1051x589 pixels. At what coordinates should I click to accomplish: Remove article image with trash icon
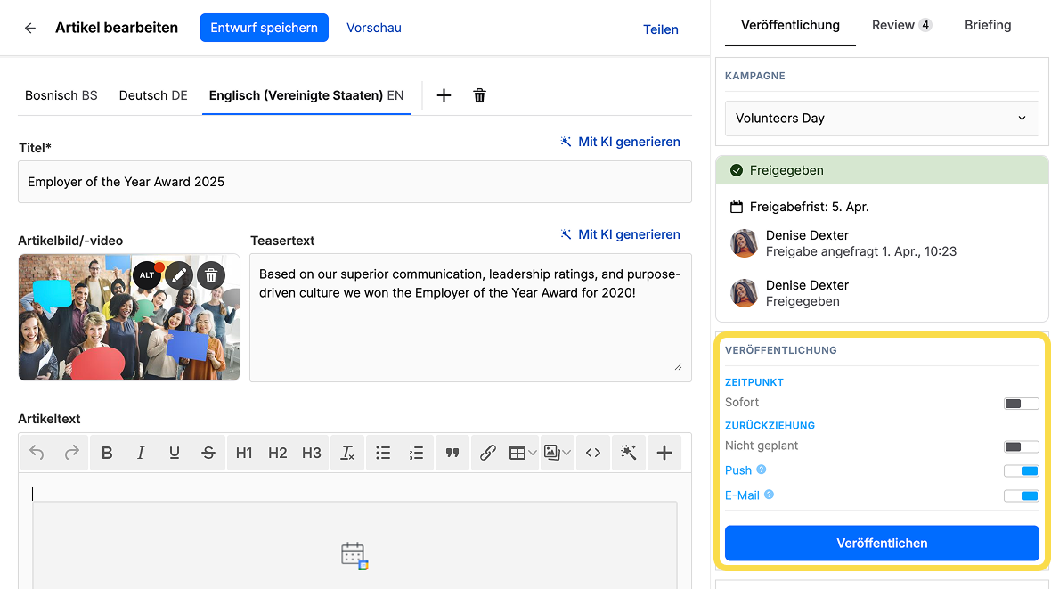(211, 275)
